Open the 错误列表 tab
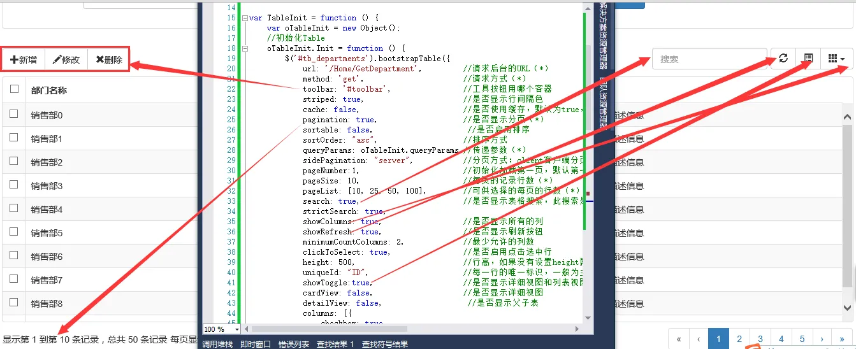856x349 pixels. (294, 345)
